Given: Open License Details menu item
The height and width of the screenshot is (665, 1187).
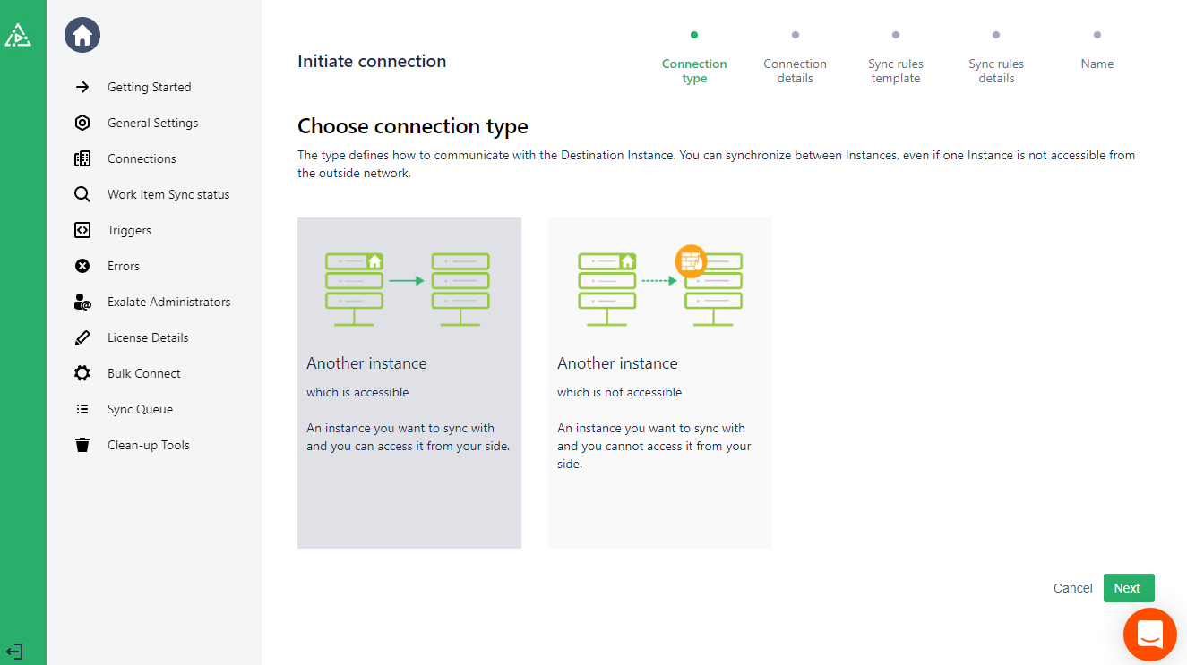Looking at the screenshot, I should (x=148, y=337).
